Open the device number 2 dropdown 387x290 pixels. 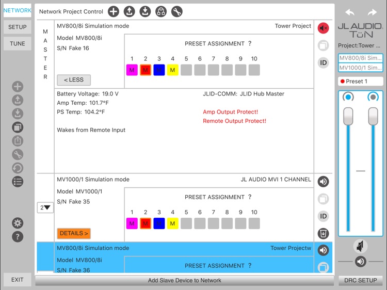point(45,207)
